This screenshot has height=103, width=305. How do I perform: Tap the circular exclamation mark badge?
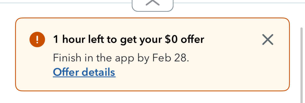(x=37, y=40)
